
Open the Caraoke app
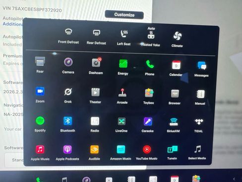point(148,125)
